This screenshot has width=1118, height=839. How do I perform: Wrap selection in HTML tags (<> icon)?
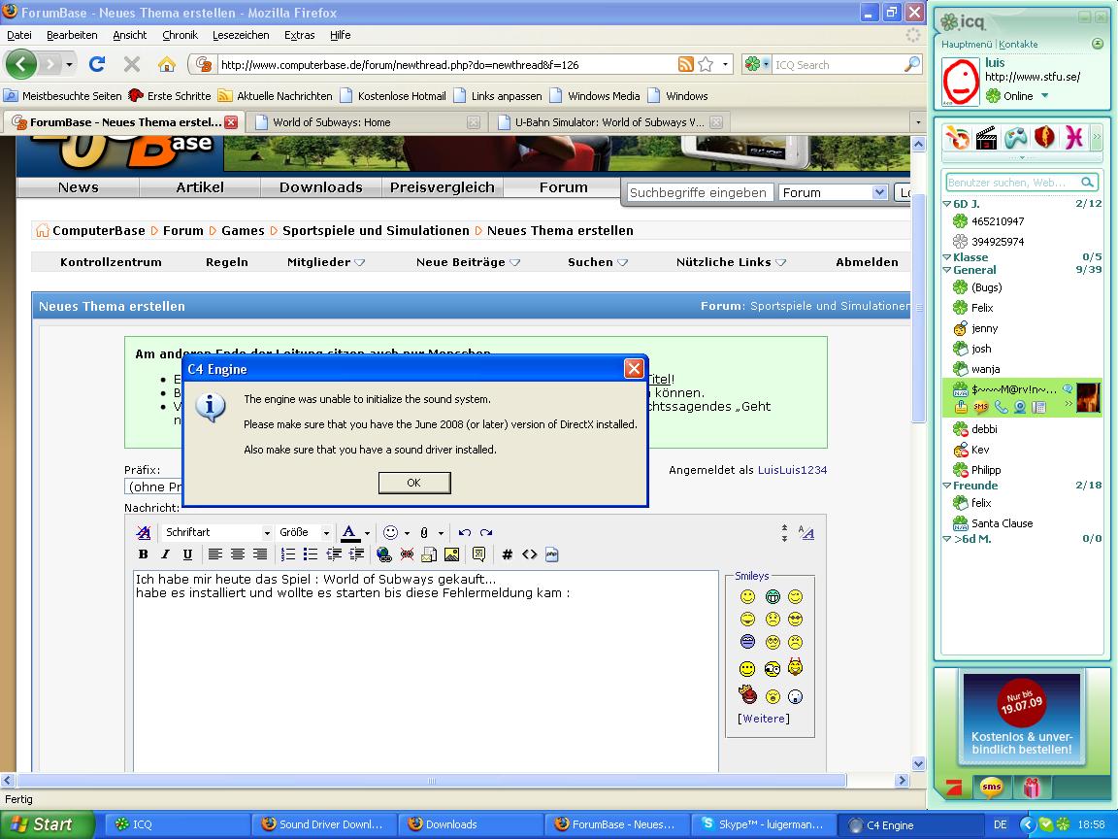[x=529, y=554]
